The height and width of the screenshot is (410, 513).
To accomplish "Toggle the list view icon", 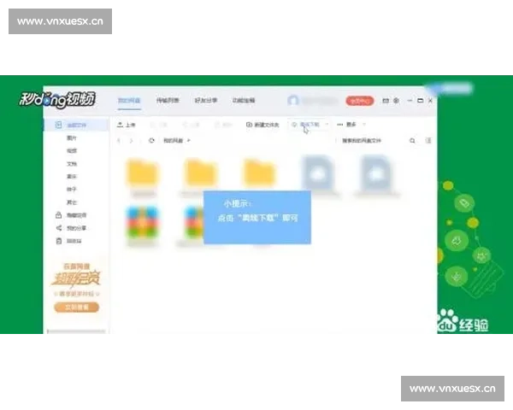I will click(x=428, y=141).
